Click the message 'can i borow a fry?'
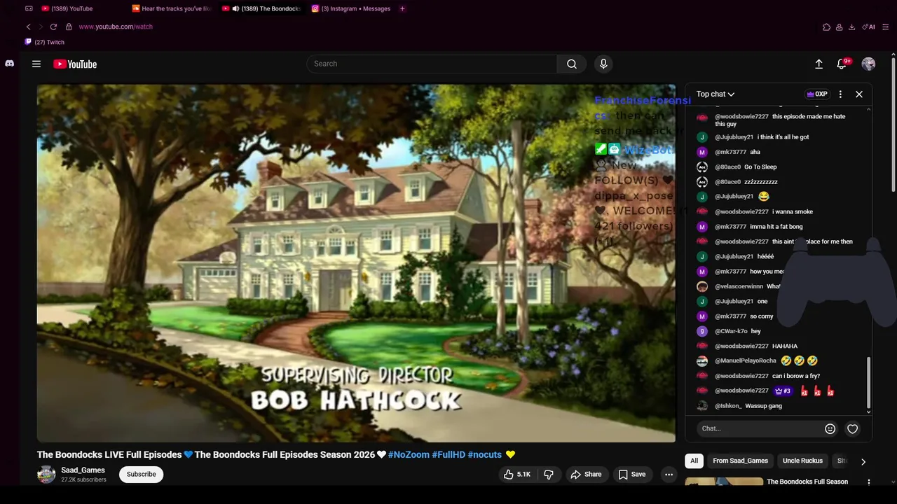 coord(796,376)
